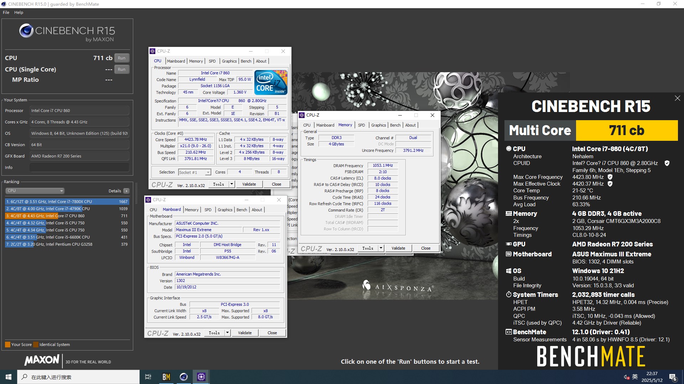The width and height of the screenshot is (684, 384).
Task: Run the CPU multi-core benchmark
Action: click(x=121, y=58)
